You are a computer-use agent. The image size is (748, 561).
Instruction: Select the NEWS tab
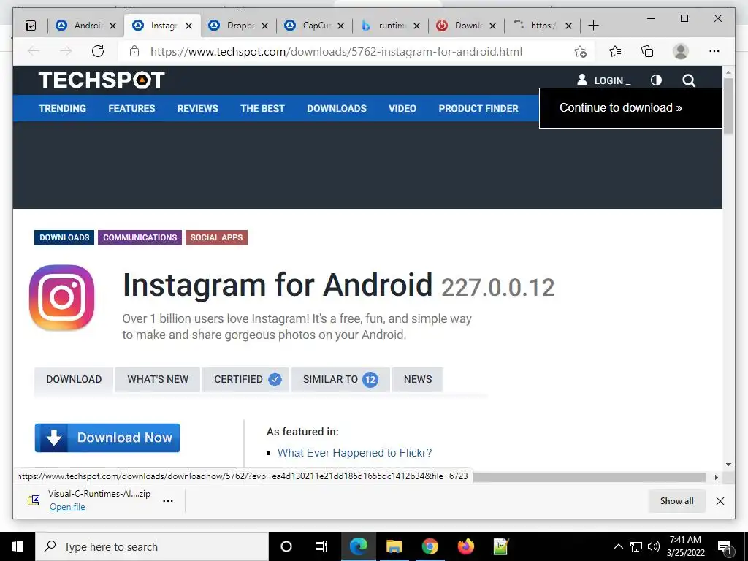pyautogui.click(x=418, y=379)
